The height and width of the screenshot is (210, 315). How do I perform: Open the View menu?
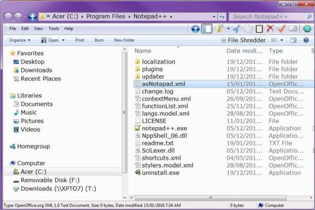(x=38, y=29)
